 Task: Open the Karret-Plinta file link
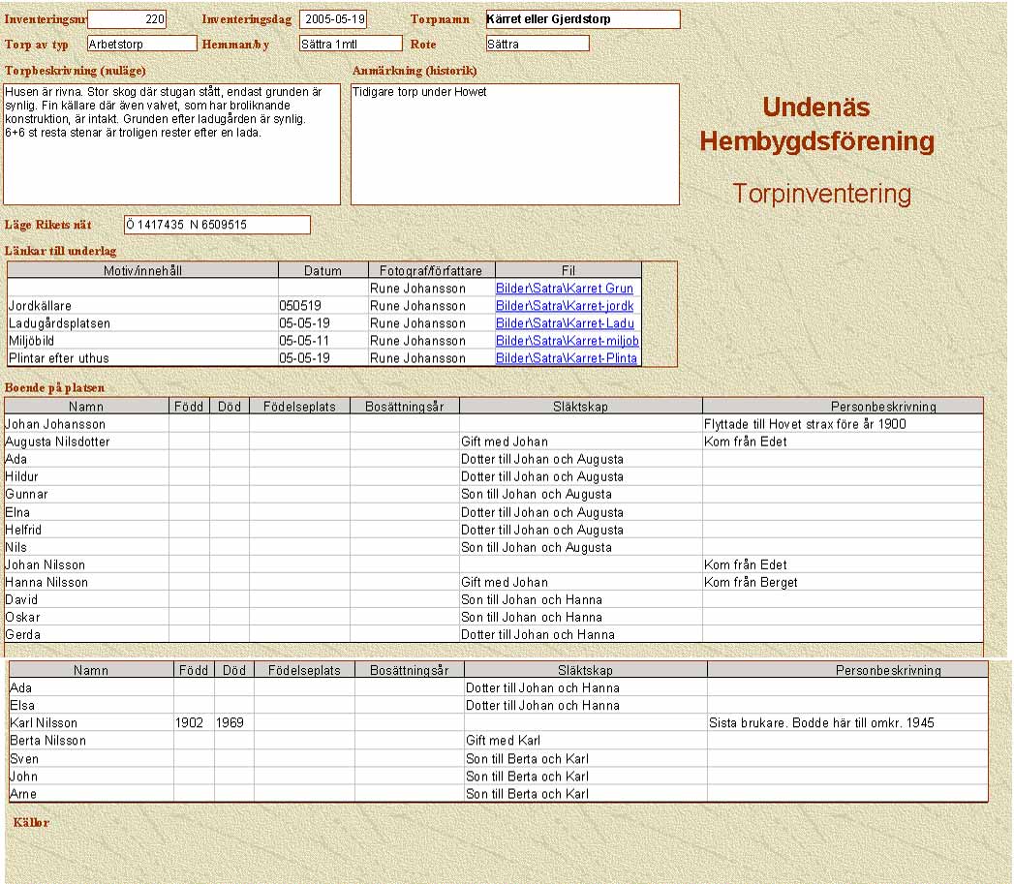click(567, 358)
